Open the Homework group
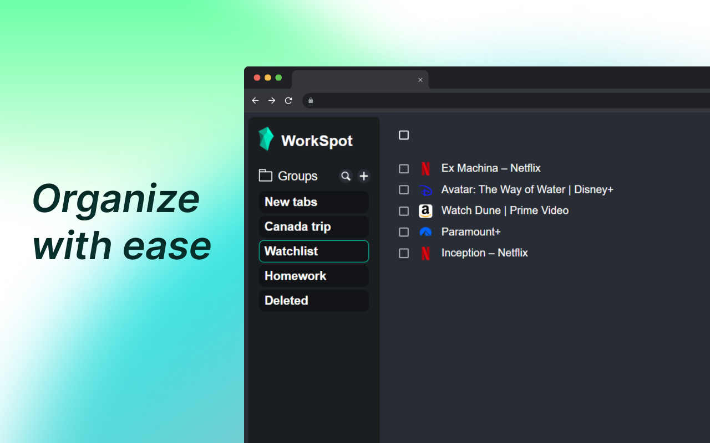Image resolution: width=710 pixels, height=443 pixels. coord(314,276)
